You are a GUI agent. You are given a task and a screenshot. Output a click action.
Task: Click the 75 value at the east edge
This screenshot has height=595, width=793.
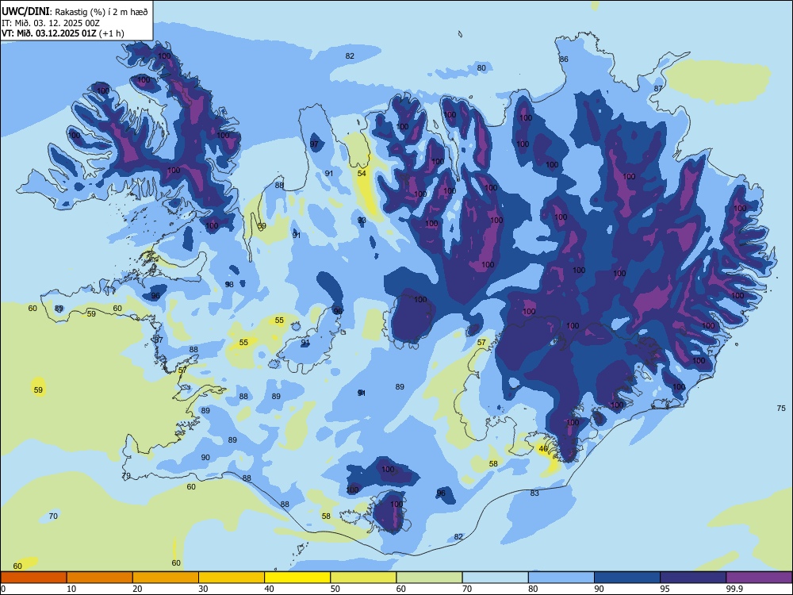coord(781,409)
